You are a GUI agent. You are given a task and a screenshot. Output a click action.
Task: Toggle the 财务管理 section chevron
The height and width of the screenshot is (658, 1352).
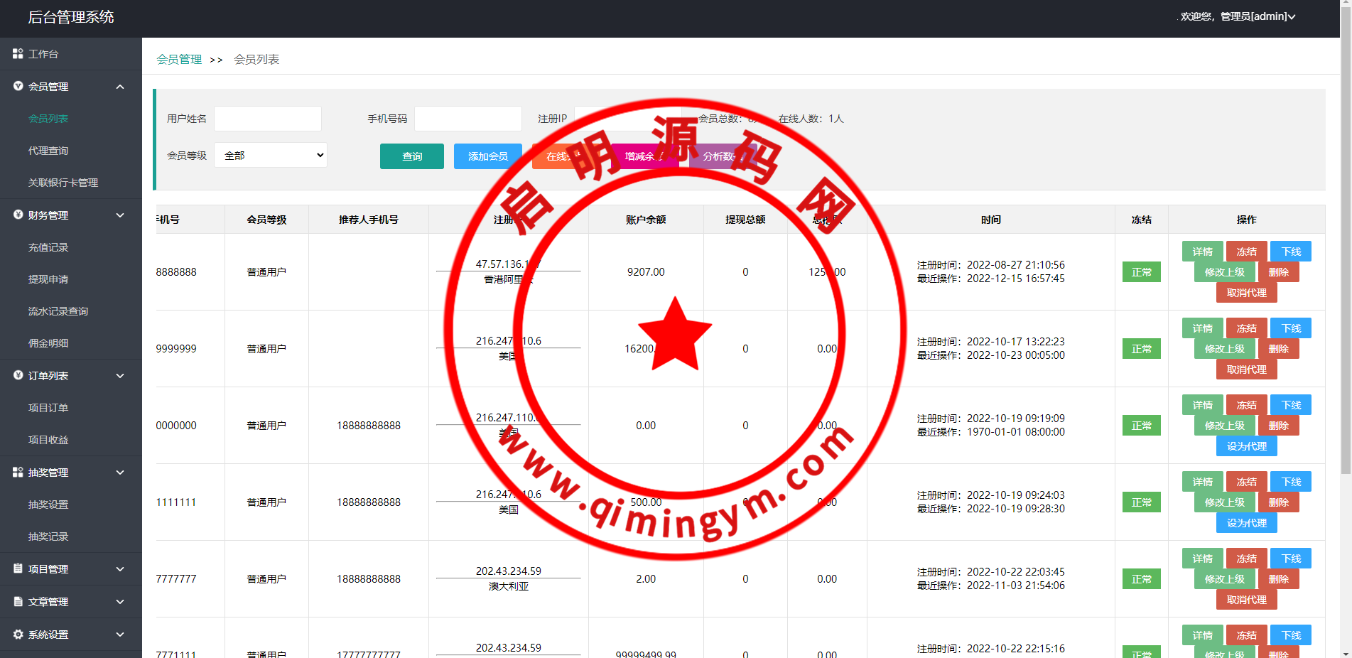pos(120,215)
